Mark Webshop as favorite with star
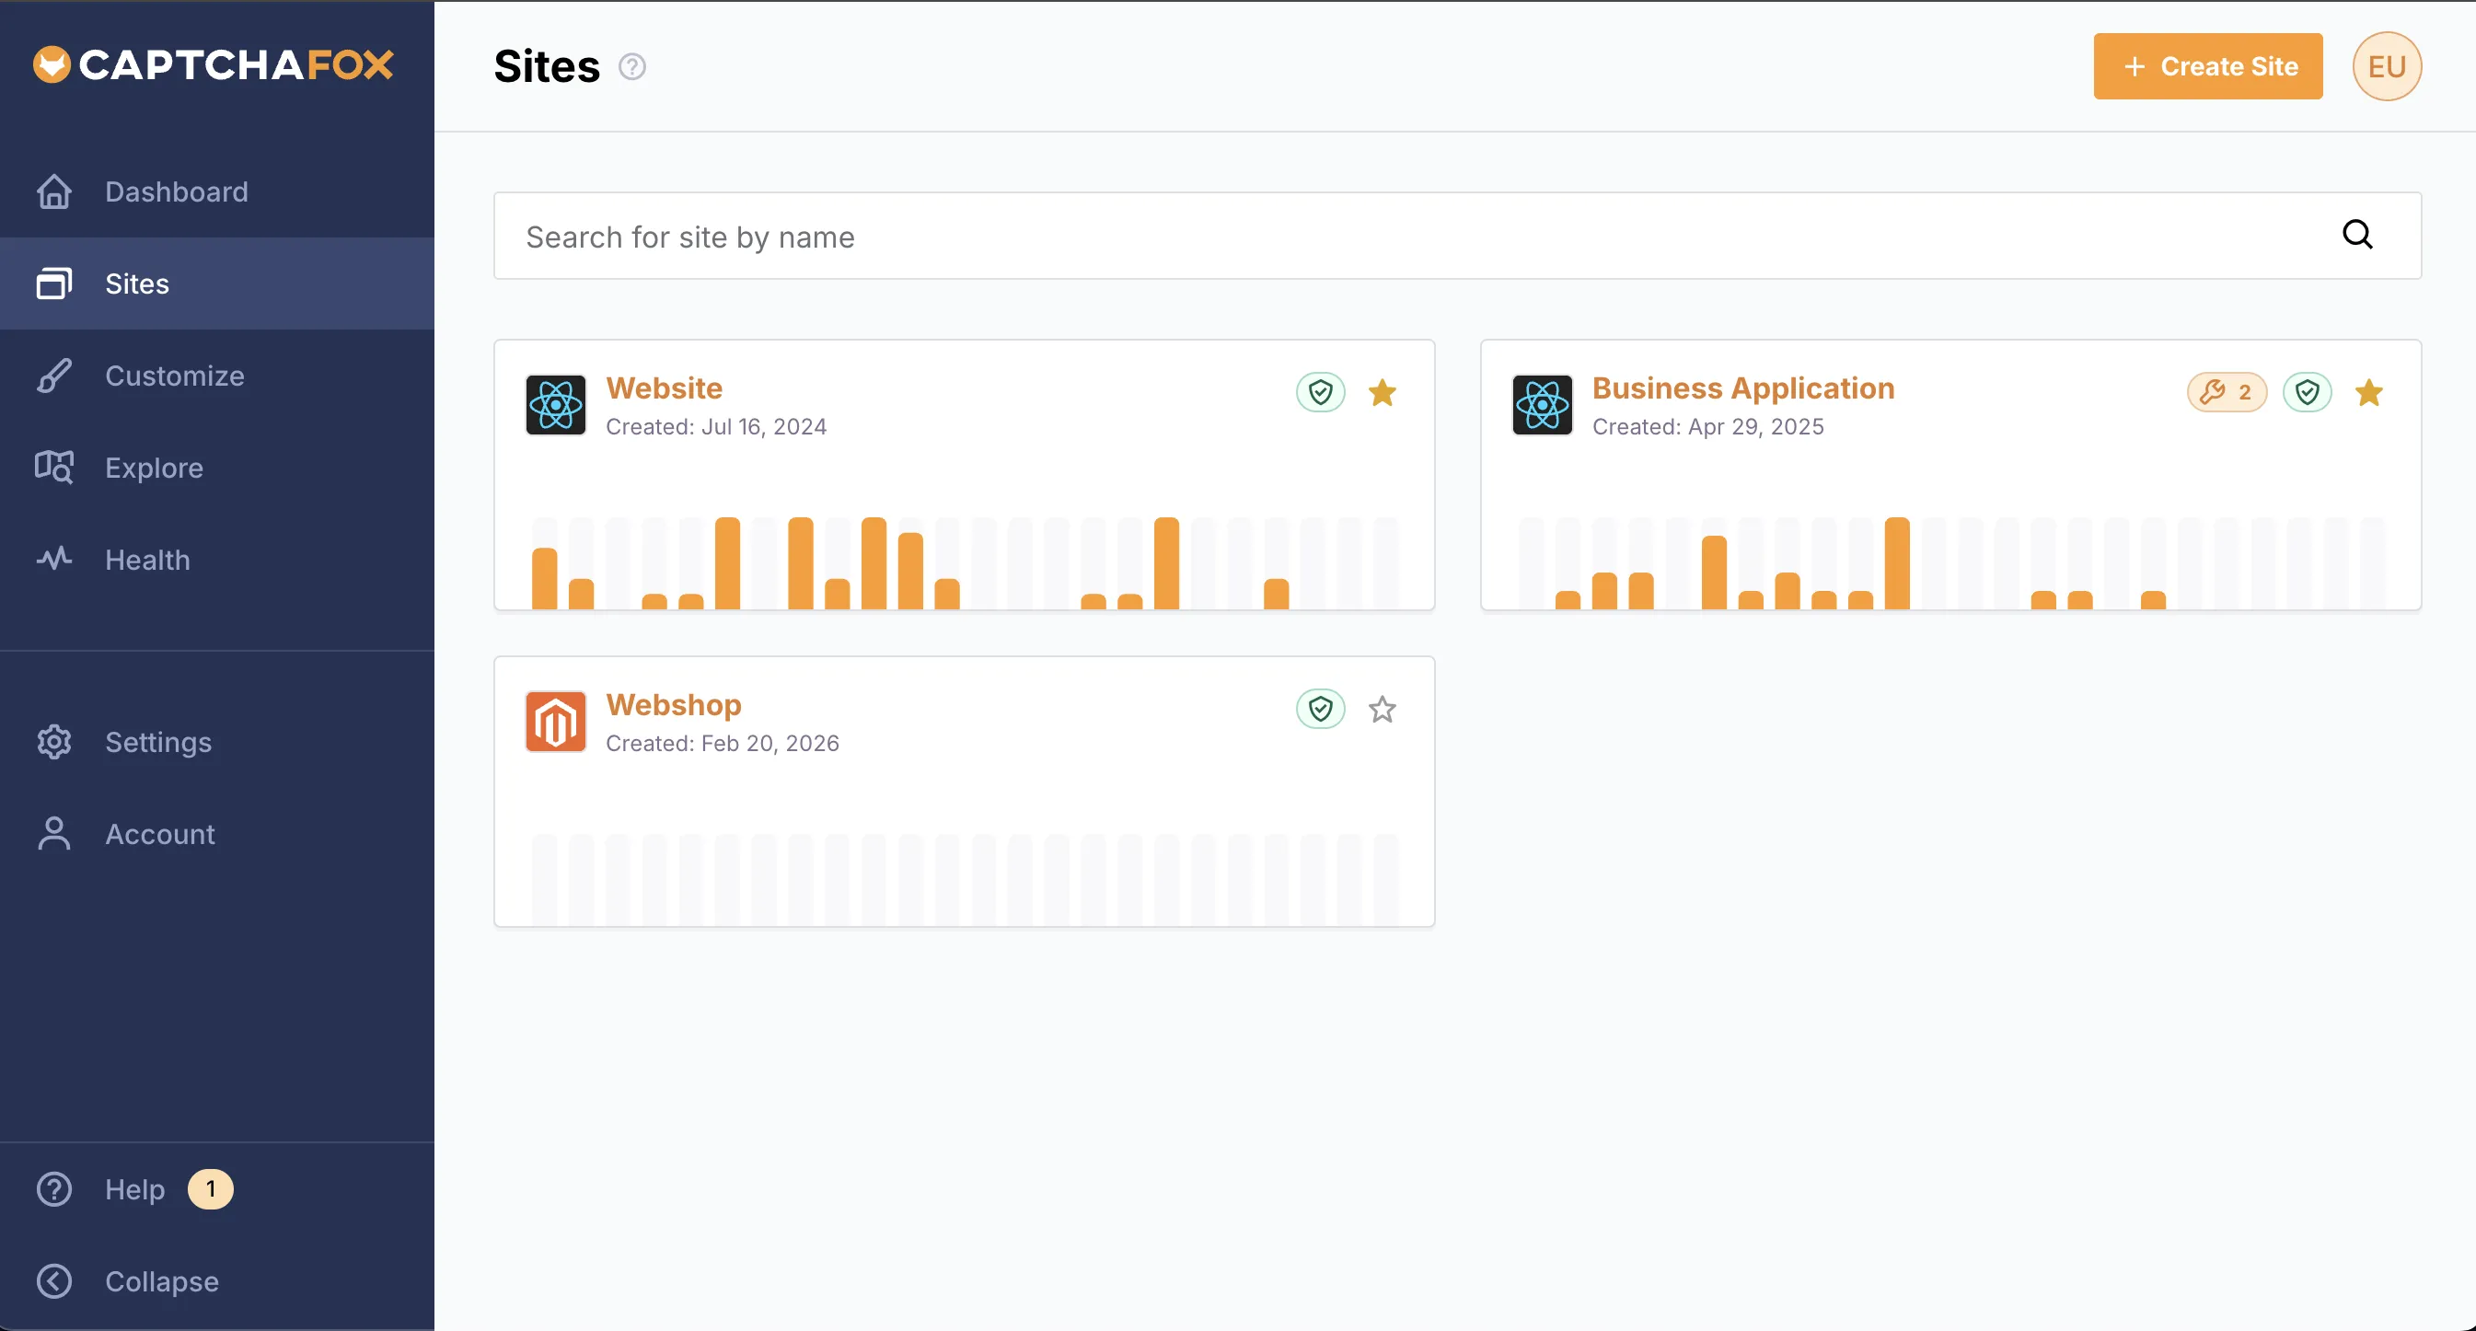Screen dimensions: 2476x1331 [1383, 710]
